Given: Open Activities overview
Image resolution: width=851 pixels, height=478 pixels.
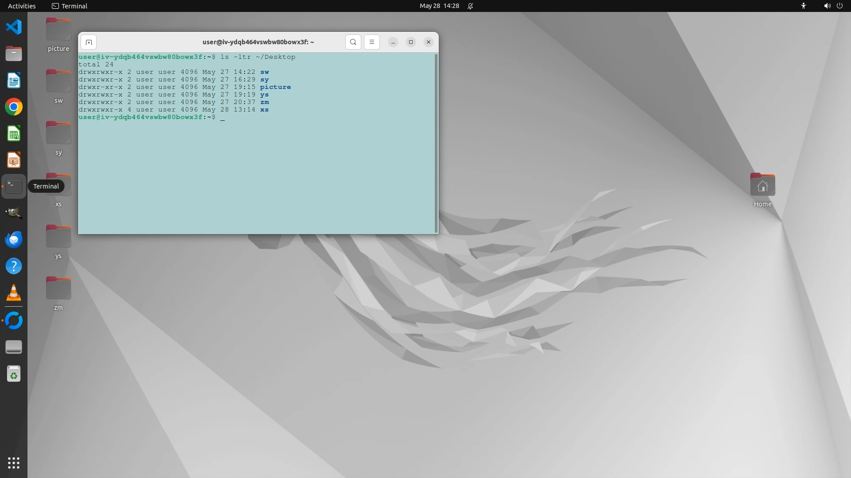Looking at the screenshot, I should point(22,6).
